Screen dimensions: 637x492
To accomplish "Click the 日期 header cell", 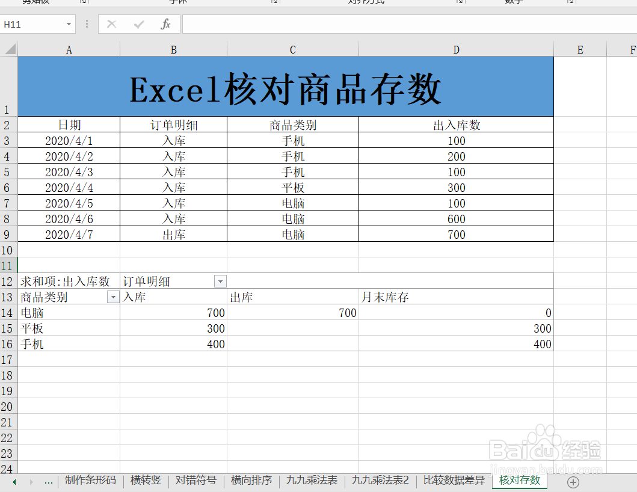I will coord(69,125).
